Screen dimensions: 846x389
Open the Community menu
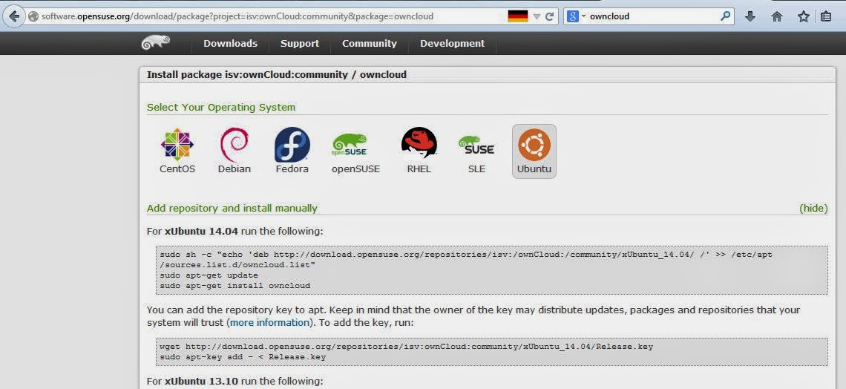(x=369, y=44)
